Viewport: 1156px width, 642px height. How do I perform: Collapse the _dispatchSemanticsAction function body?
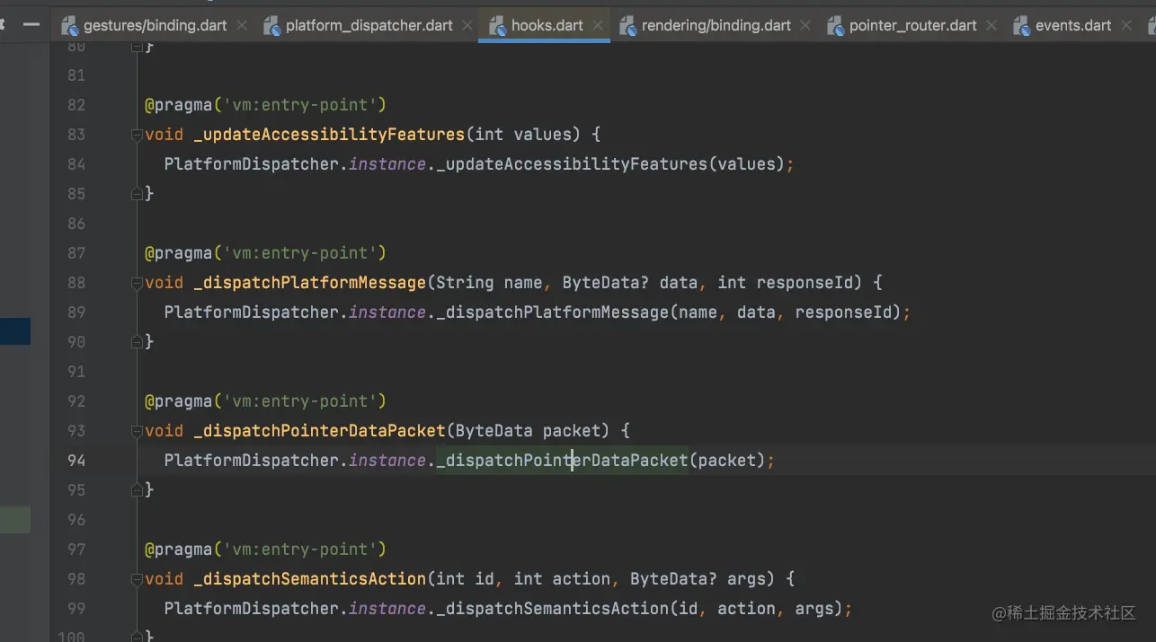[136, 578]
